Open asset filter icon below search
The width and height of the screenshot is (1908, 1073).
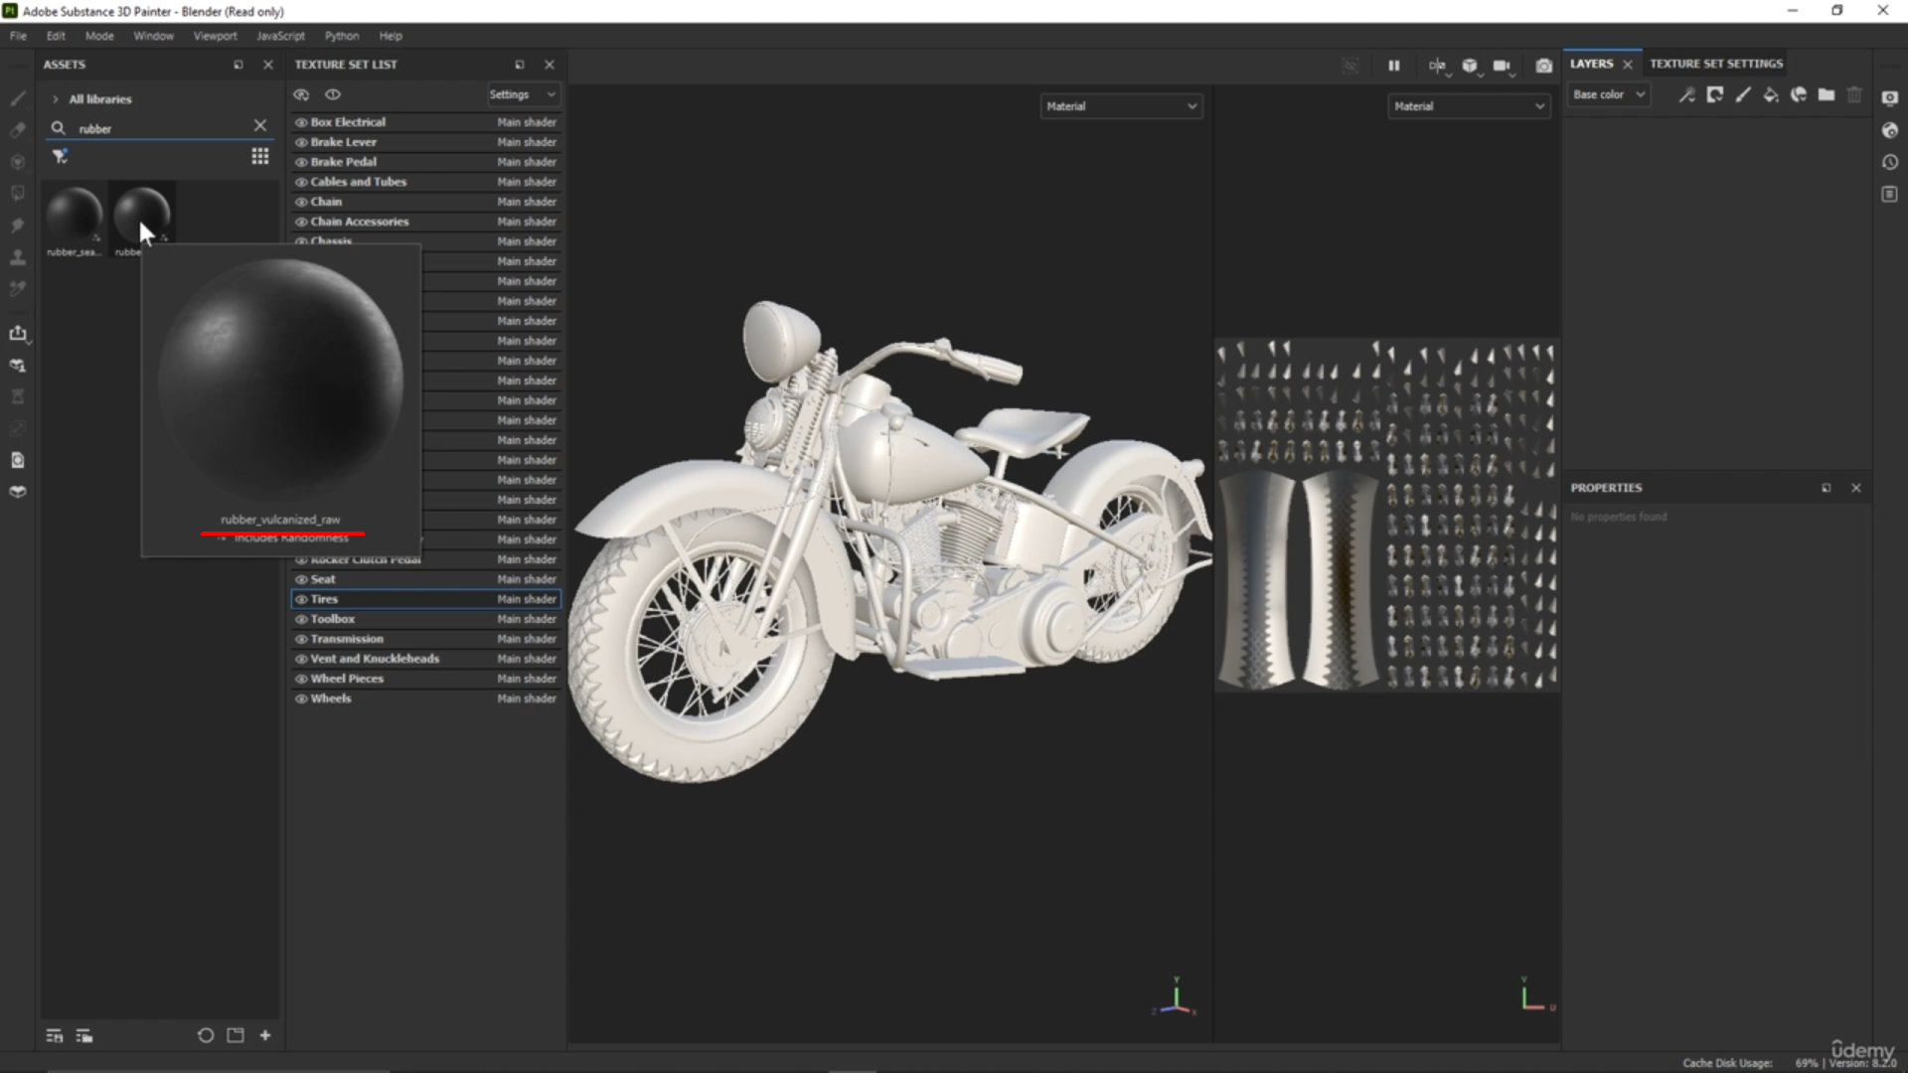click(x=60, y=156)
